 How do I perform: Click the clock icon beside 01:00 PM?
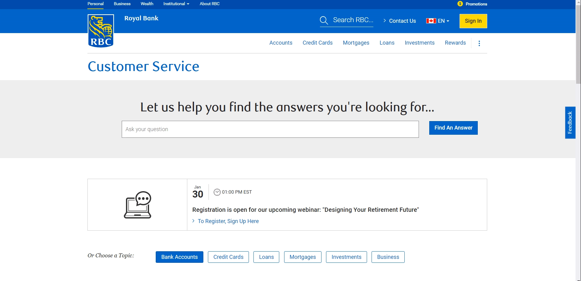point(217,192)
